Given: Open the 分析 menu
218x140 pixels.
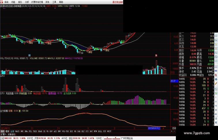Looking at the screenshot, I should click(x=27, y=2).
